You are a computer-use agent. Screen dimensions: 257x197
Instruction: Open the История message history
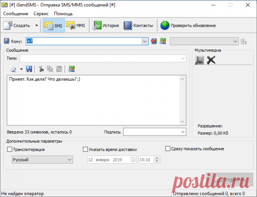tap(106, 25)
